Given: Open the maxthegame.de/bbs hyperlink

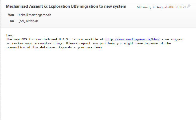Looking at the screenshot, I should tap(132, 39).
